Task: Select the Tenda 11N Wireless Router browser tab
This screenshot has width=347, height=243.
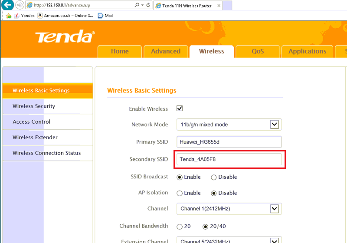Action: (188, 6)
